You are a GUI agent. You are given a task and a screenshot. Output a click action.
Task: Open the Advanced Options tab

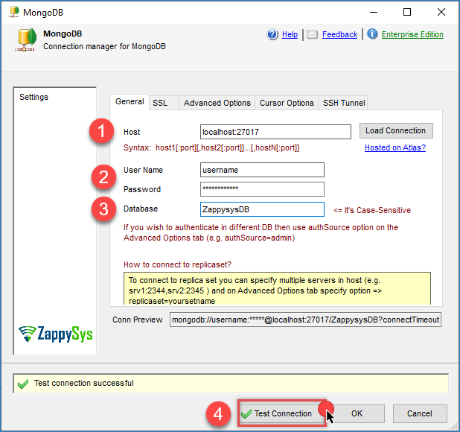[x=217, y=104]
